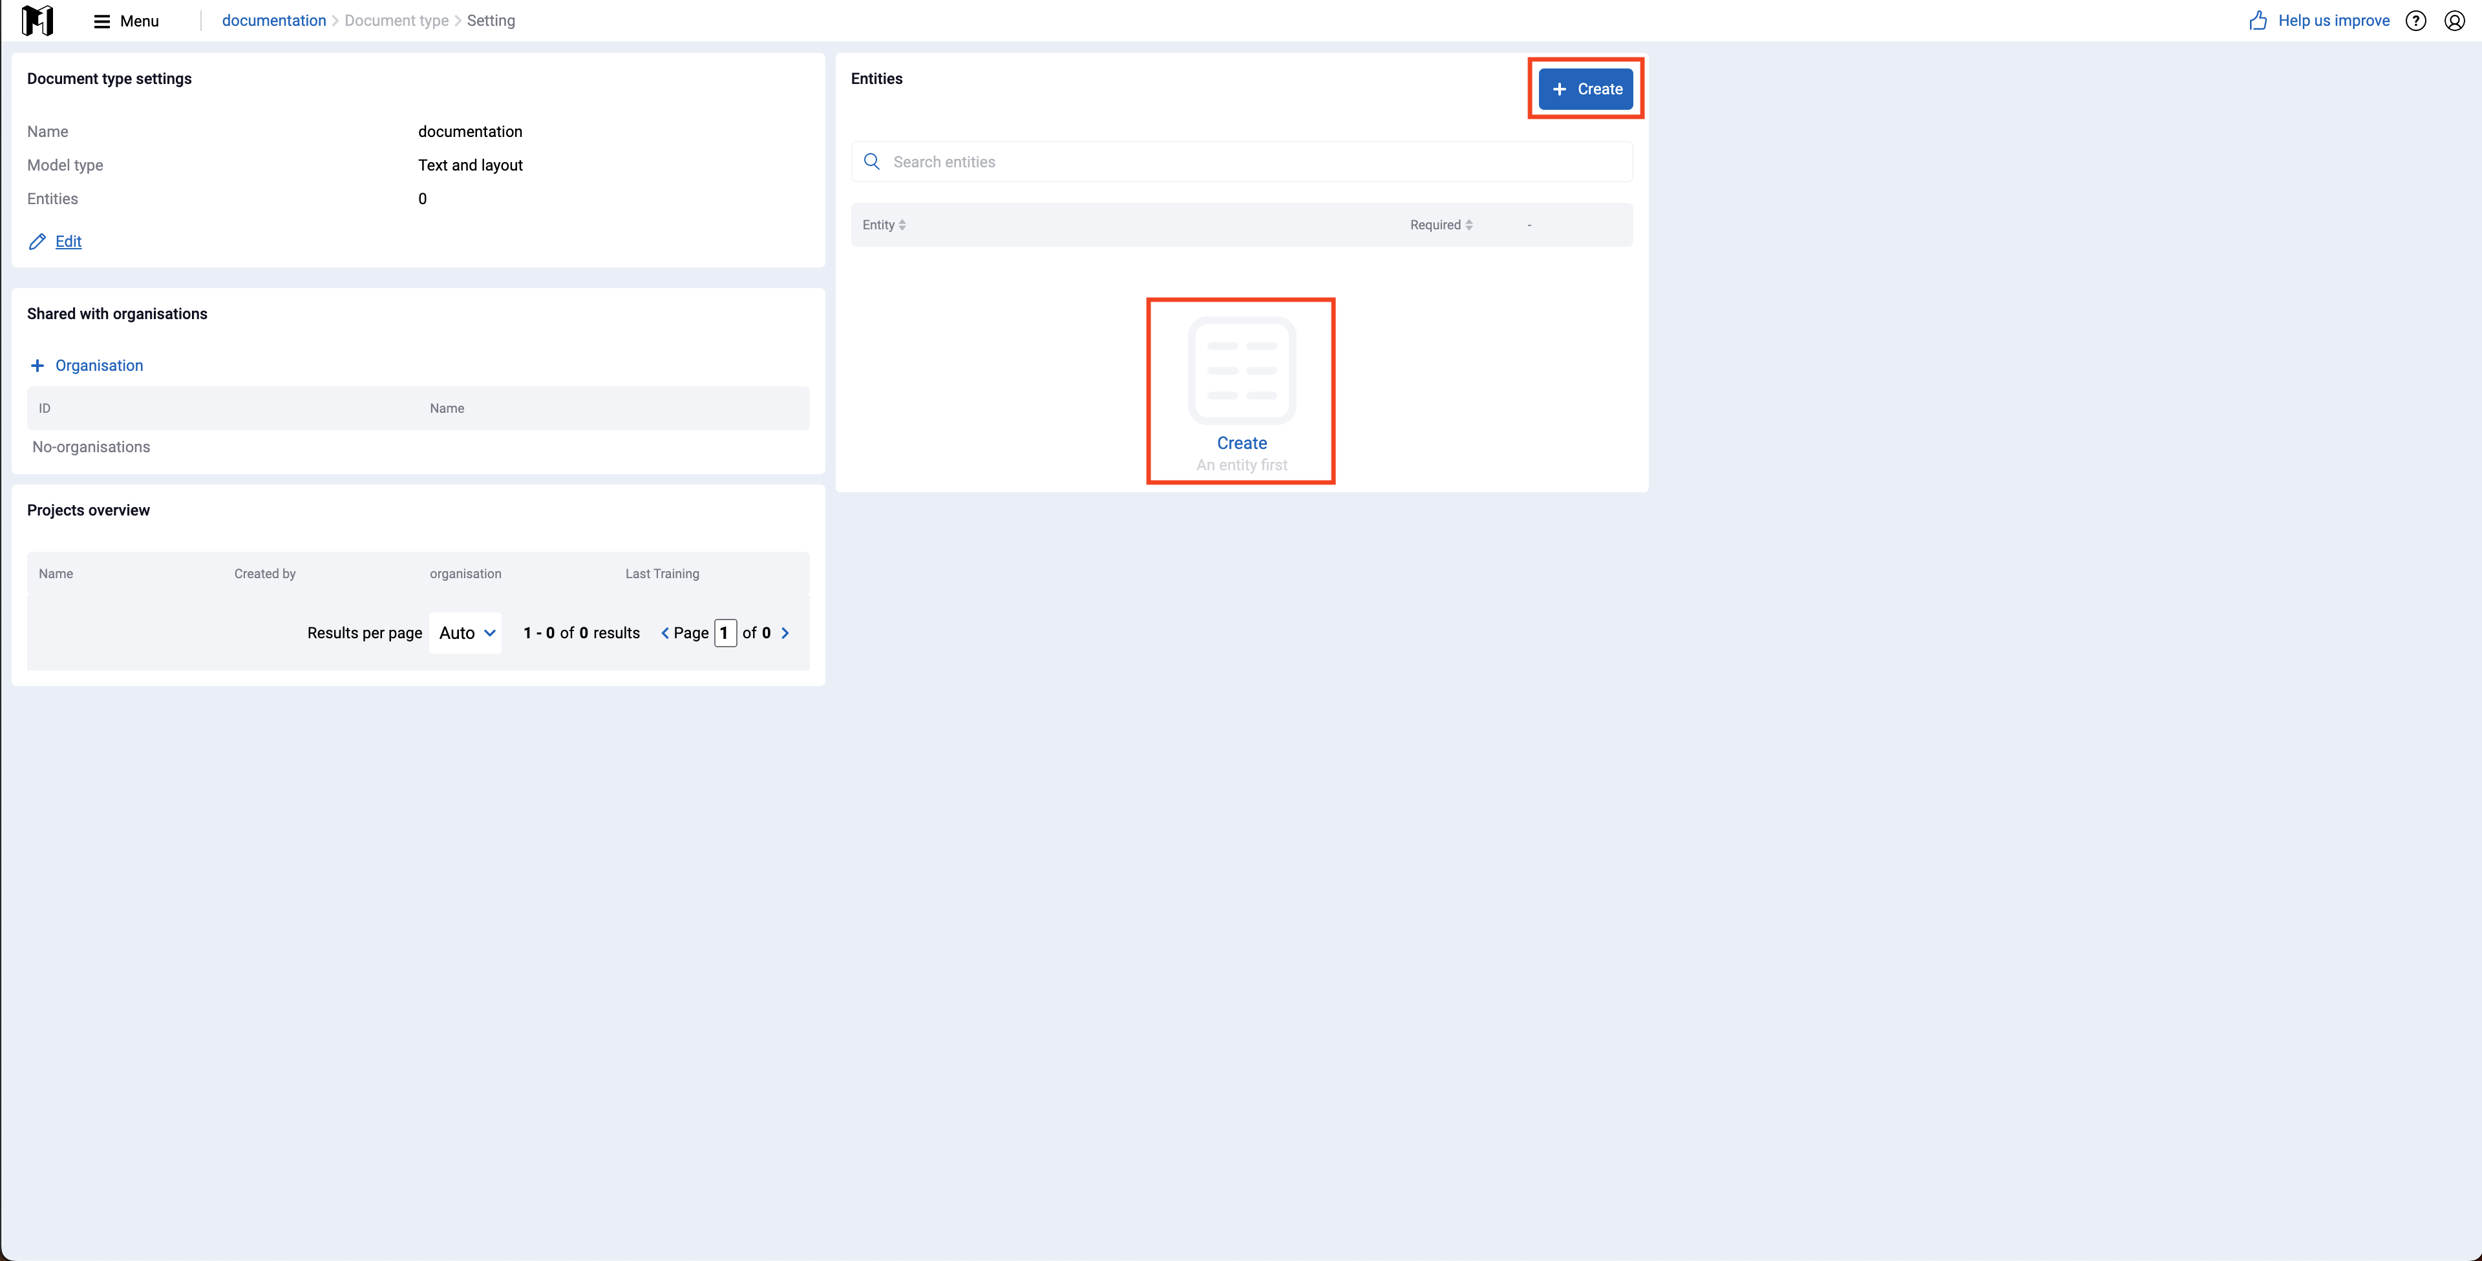Click the page number input box
The image size is (2482, 1261).
725,633
